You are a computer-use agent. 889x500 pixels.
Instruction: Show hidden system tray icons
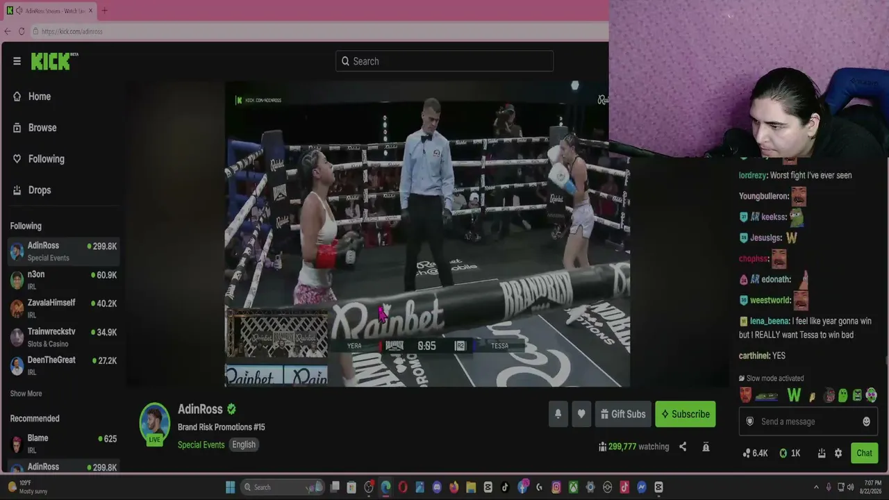coord(816,487)
